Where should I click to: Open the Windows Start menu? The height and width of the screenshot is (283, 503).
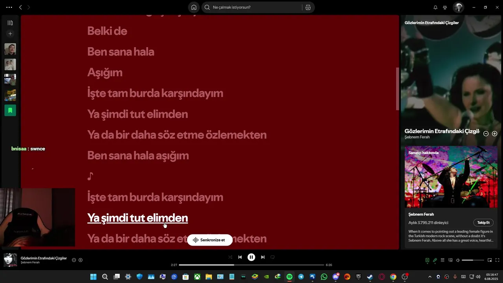pyautogui.click(x=94, y=277)
